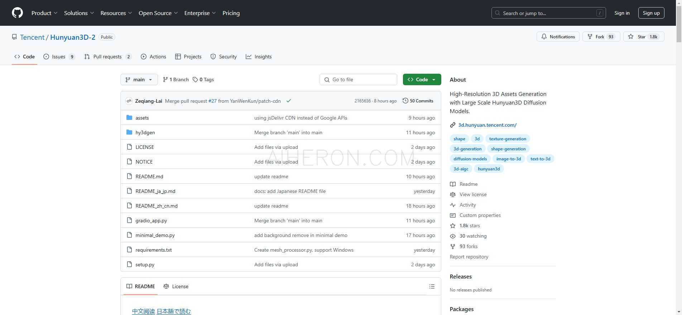The image size is (682, 315).
Task: Expand the Solutions menu
Action: pos(79,13)
